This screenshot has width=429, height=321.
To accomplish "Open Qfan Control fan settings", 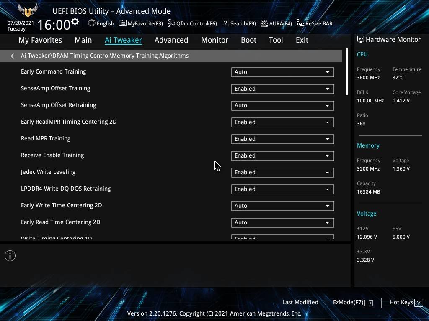I will coord(192,23).
